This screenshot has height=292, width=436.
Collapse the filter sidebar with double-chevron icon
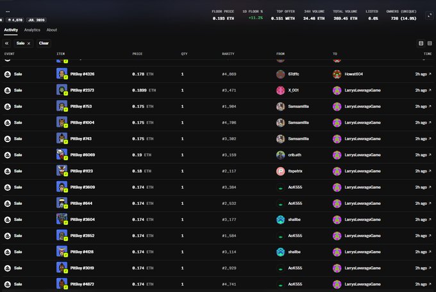pyautogui.click(x=6, y=44)
